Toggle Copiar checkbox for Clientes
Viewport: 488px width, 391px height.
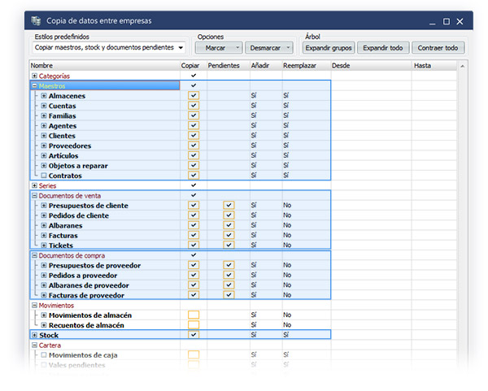tap(194, 136)
